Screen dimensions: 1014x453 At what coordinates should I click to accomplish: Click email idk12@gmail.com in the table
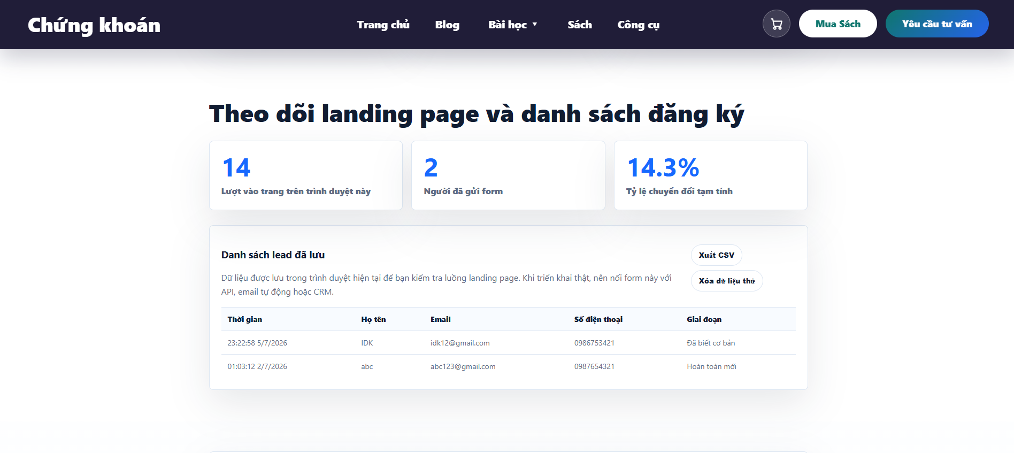click(460, 343)
